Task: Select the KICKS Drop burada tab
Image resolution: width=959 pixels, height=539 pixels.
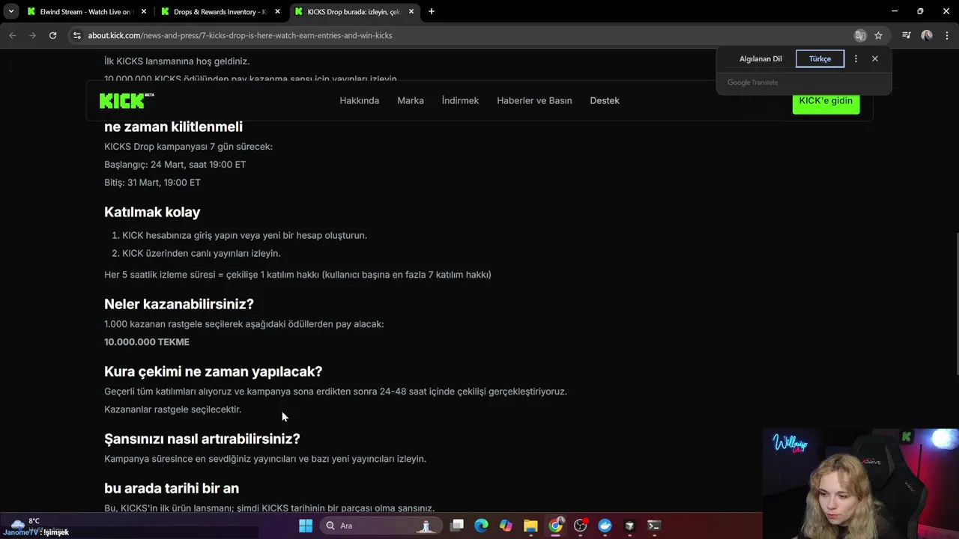Action: pos(354,11)
